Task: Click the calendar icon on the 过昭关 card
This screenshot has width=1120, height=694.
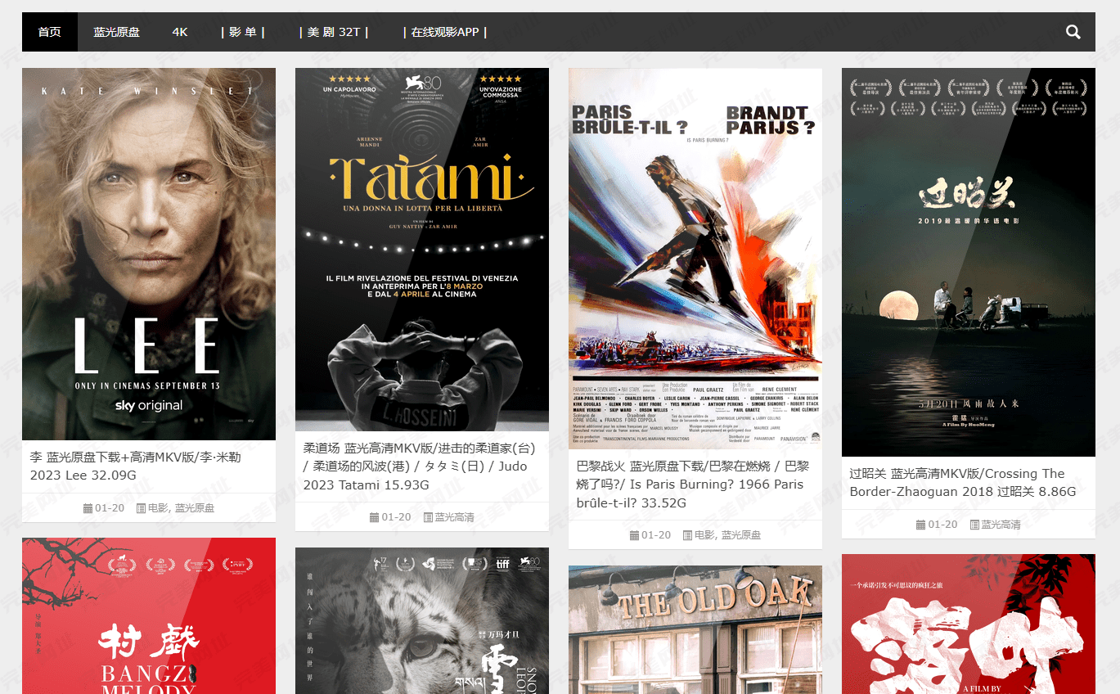Action: pos(920,525)
